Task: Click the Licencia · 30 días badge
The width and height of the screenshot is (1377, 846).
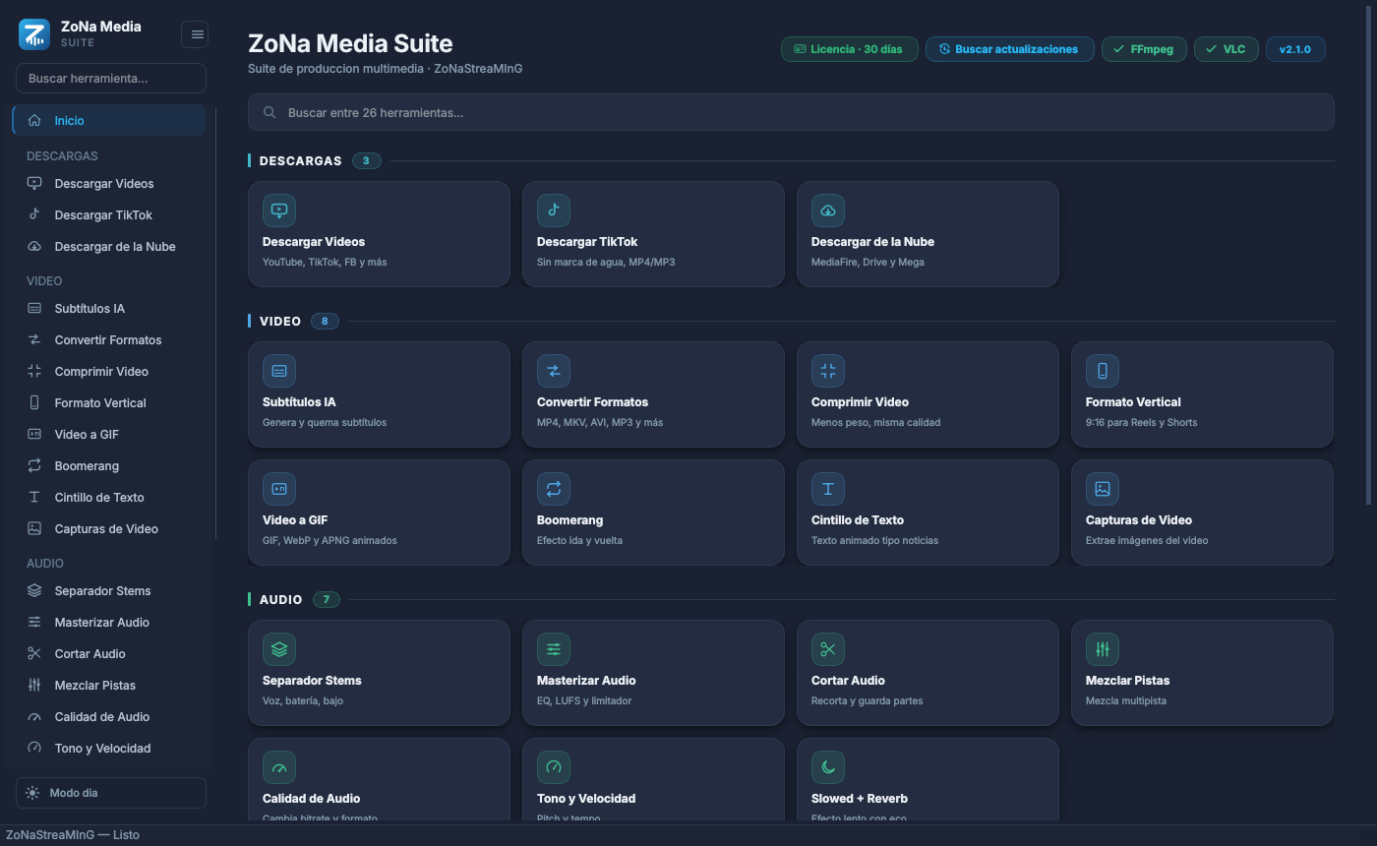Action: (x=849, y=49)
